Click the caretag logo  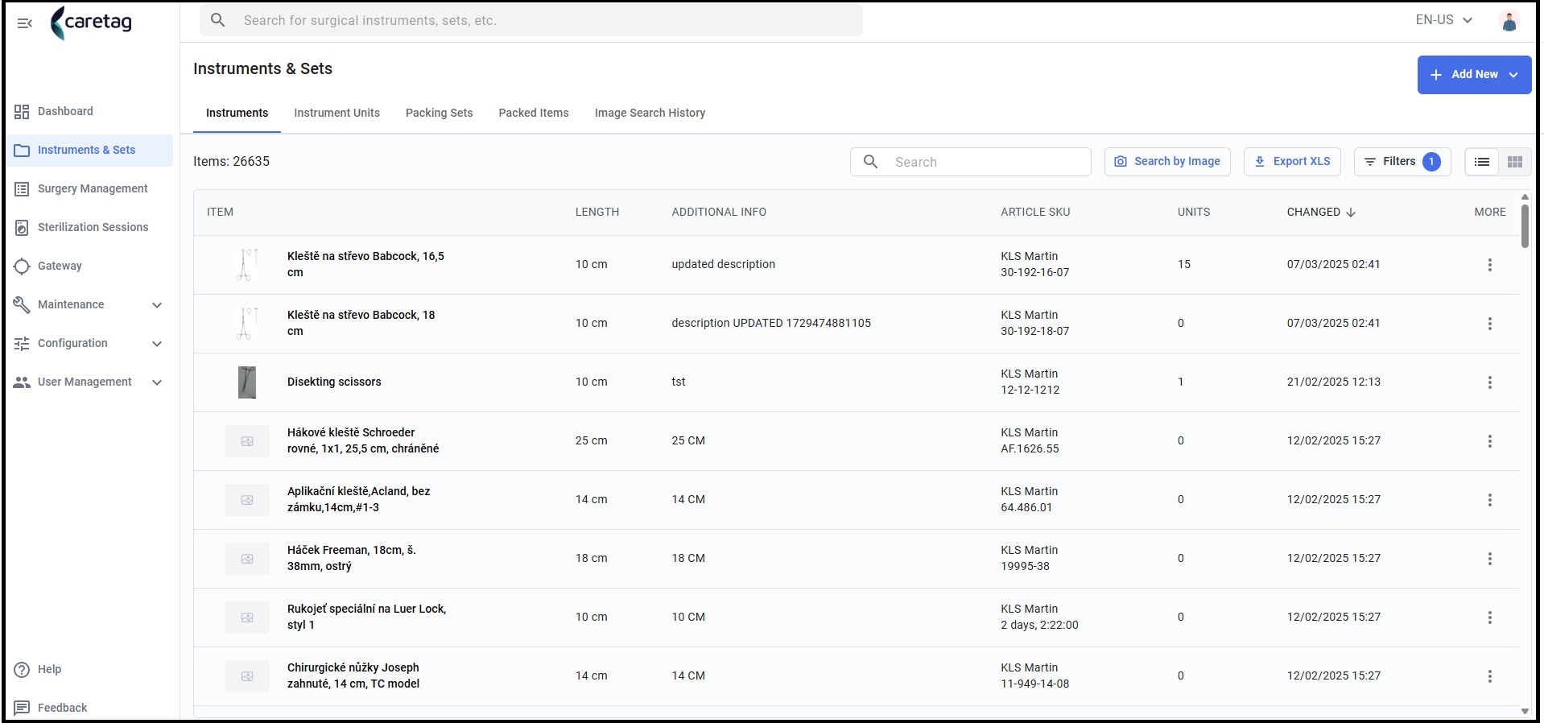pos(91,23)
